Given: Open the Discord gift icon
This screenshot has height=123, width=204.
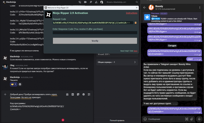Looking at the screenshot, I should point(67,95).
